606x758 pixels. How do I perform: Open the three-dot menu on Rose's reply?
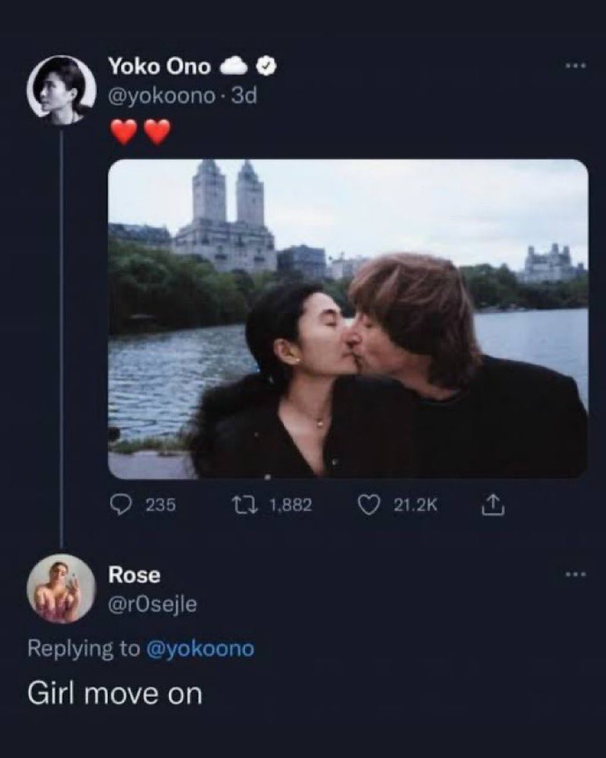pos(577,574)
